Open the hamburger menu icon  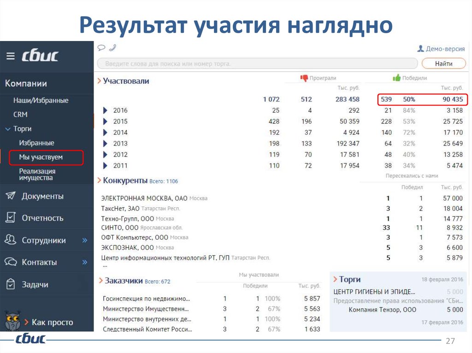[x=11, y=56]
